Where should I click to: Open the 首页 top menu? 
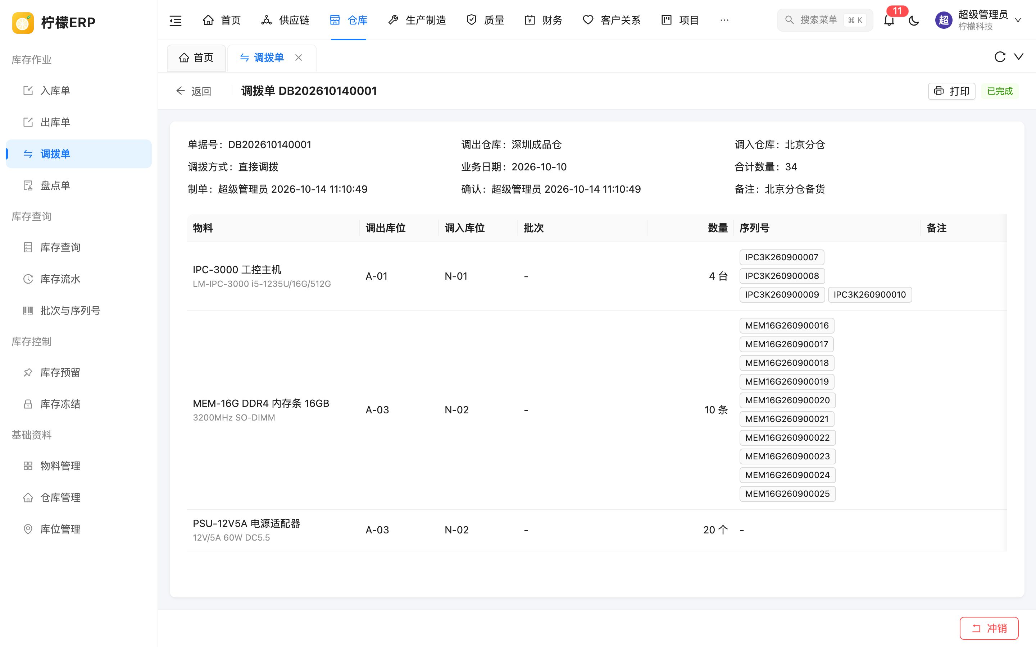pos(221,20)
